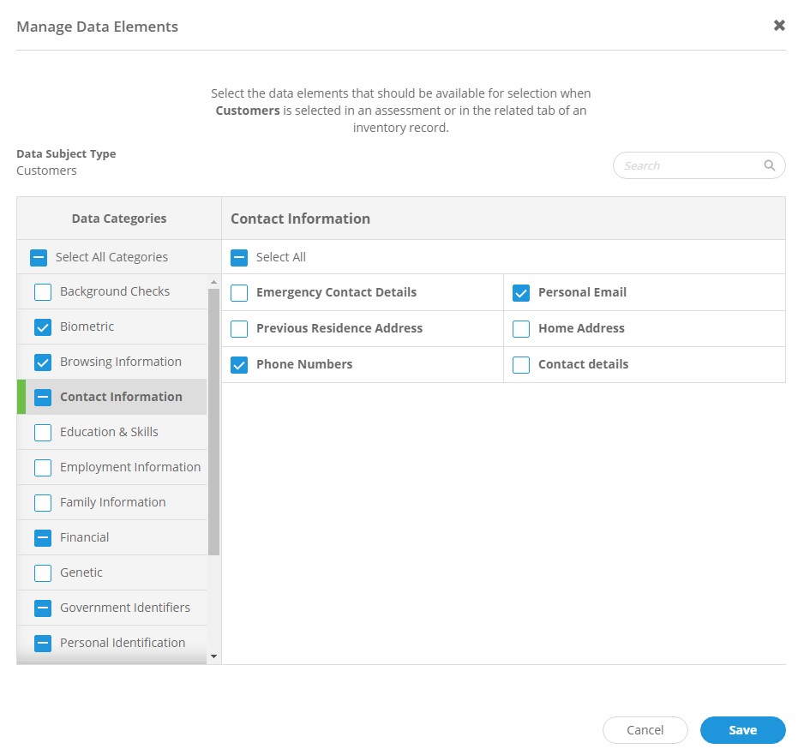
Task: Toggle the Financial category checkbox
Action: (42, 537)
